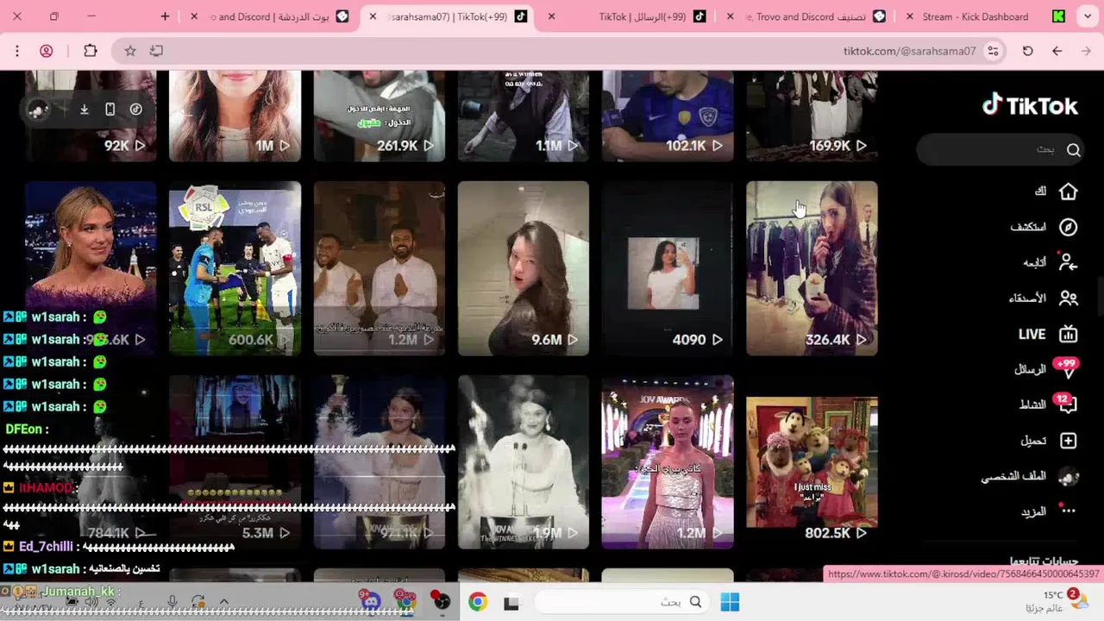Open the browser extensions puzzle icon
The image size is (1104, 621).
(x=90, y=51)
